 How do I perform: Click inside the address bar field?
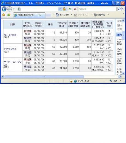pos(38,9)
